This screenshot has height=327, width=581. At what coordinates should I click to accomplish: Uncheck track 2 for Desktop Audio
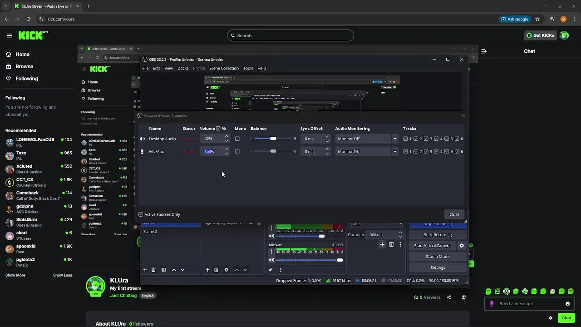416,139
